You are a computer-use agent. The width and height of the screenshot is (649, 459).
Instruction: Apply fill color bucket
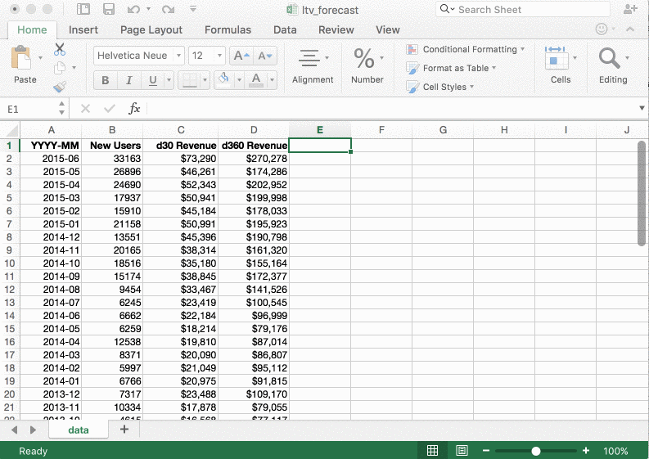[224, 79]
